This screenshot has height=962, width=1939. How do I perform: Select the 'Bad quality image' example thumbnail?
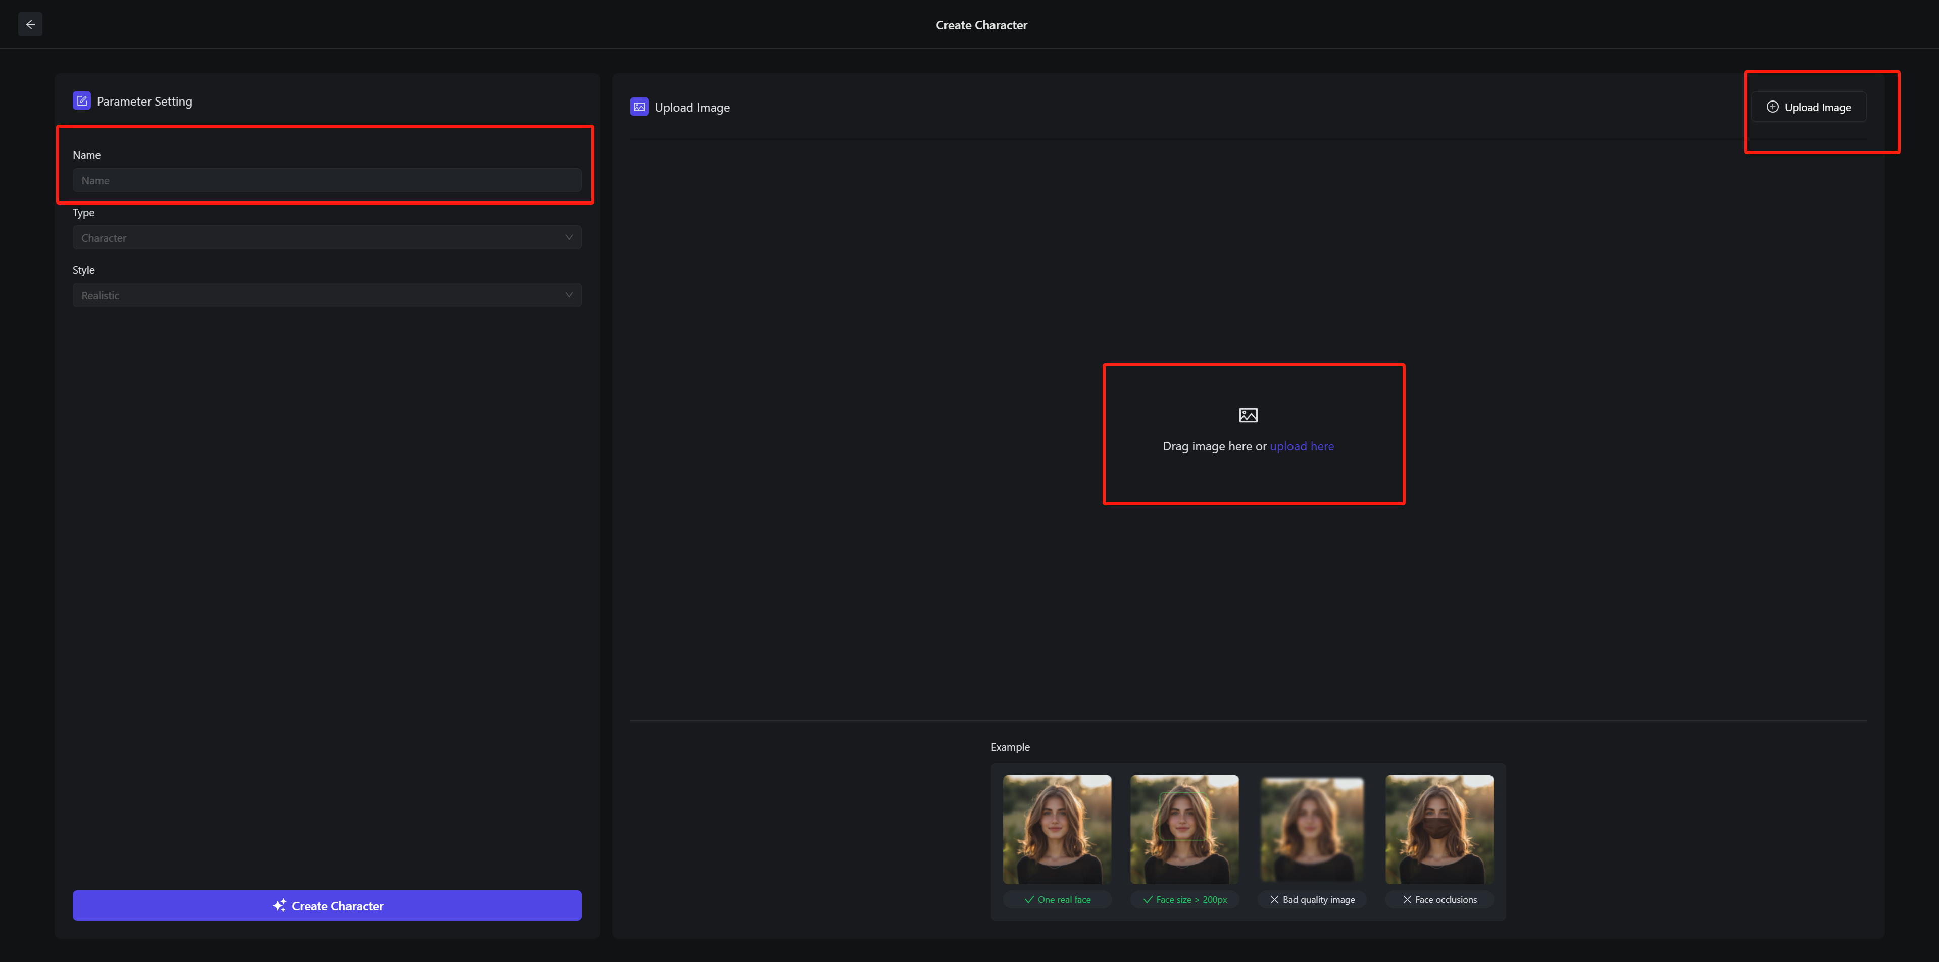coord(1312,830)
